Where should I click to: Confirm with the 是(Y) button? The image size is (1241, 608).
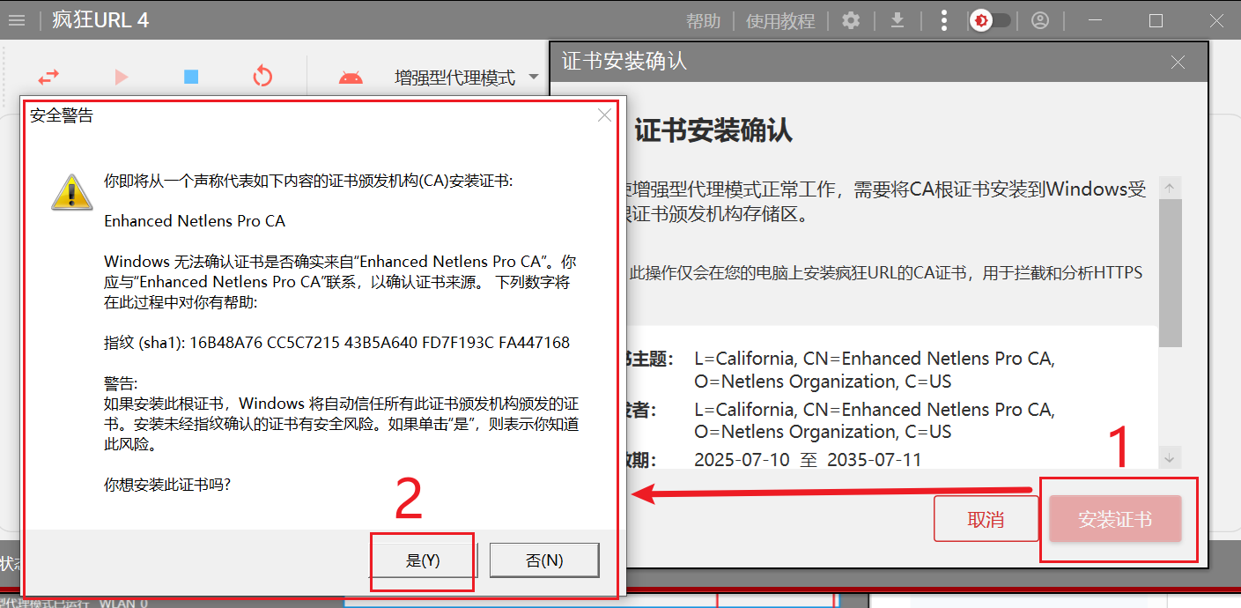point(423,560)
